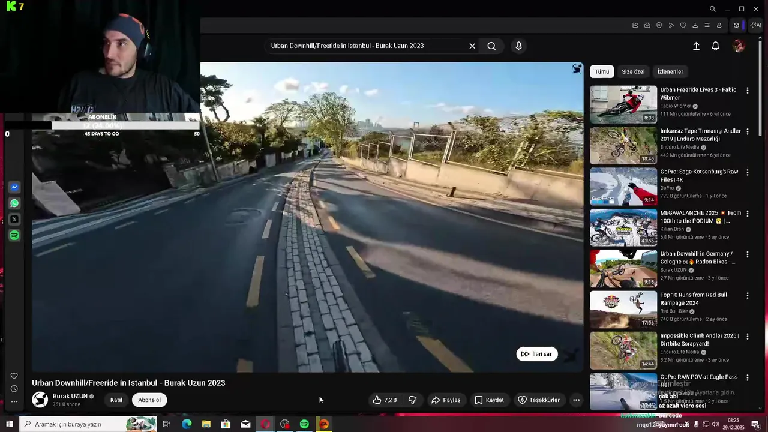
Task: Open sidebar history clock icon
Action: pyautogui.click(x=14, y=389)
